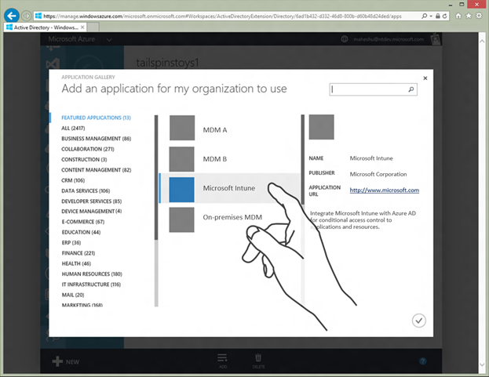Viewport: 489px width, 377px height.
Task: Click the browser window scroll down arrow
Action: click(x=482, y=364)
